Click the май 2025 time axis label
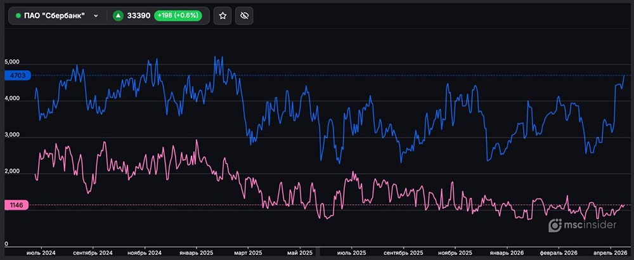 (295, 253)
